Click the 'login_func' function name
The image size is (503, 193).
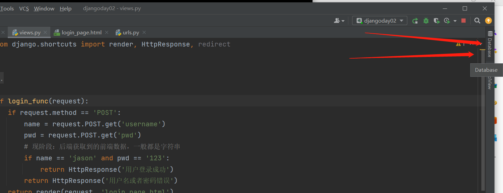(28, 101)
